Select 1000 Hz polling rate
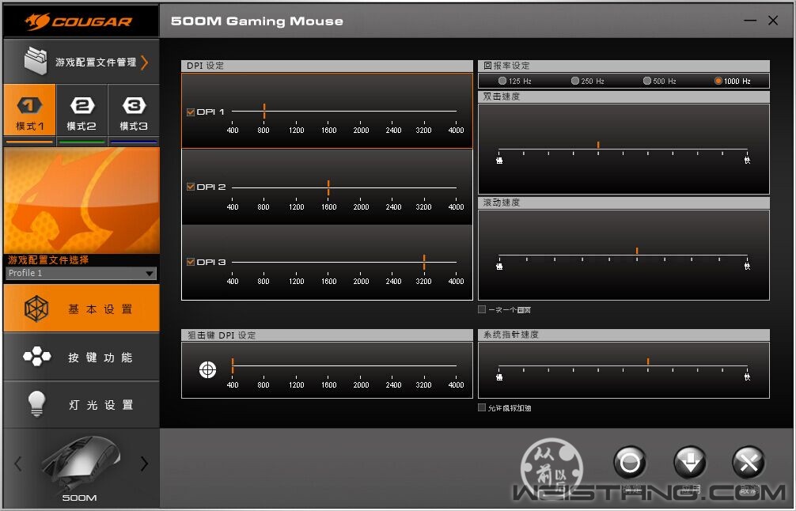796x511 pixels. [x=718, y=81]
